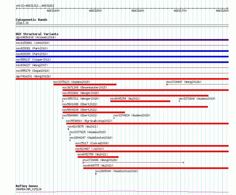Image resolution: width=236 pixels, height=195 pixels.
Task: Open variant nsv5604208 (Ebert2021)
Action: pyautogui.click(x=80, y=110)
